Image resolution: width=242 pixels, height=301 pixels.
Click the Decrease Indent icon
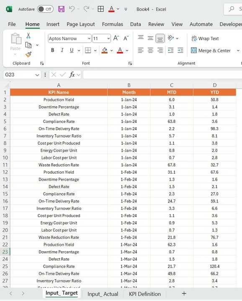click(171, 50)
